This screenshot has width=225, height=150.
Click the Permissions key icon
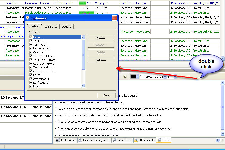pos(114,140)
